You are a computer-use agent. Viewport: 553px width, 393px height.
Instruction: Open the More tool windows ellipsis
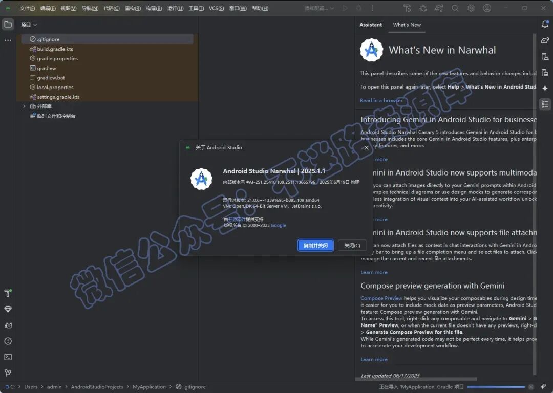(8, 40)
